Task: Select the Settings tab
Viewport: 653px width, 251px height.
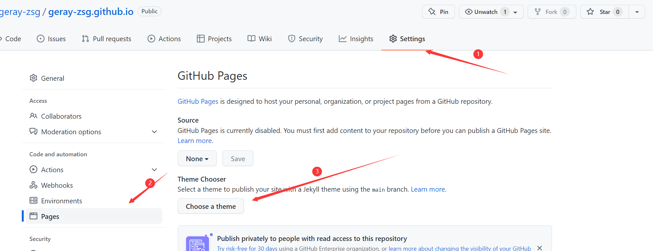Action: point(407,39)
